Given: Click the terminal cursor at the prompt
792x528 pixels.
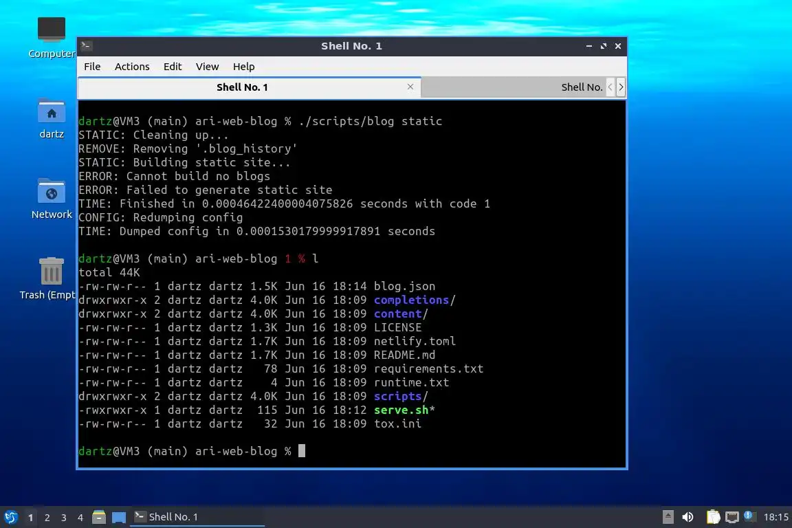Looking at the screenshot, I should point(302,451).
